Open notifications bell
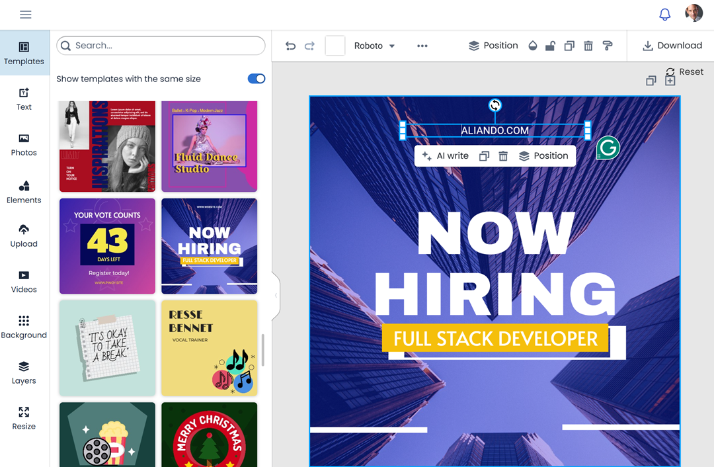Image resolution: width=714 pixels, height=467 pixels. click(x=665, y=15)
